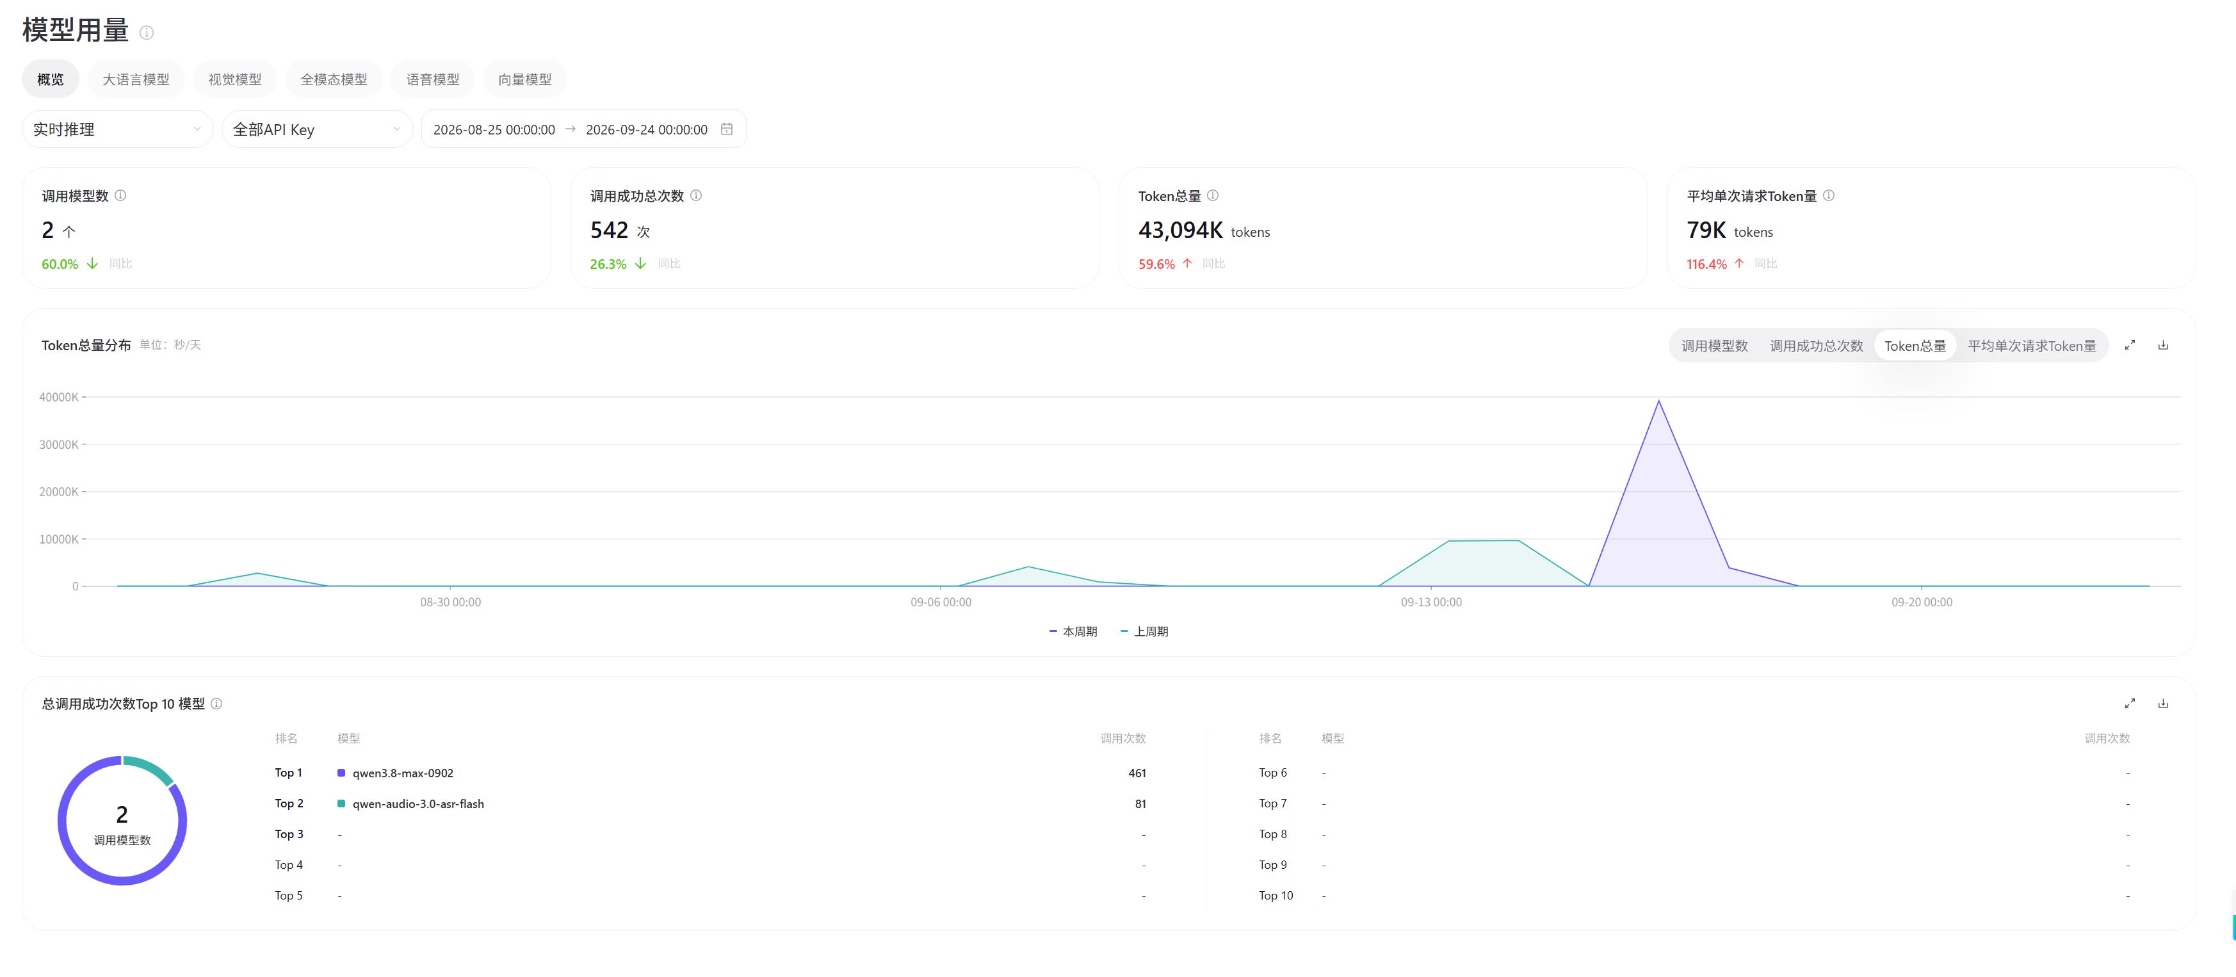Click call count 461 in Top 1 row

pyautogui.click(x=1137, y=773)
